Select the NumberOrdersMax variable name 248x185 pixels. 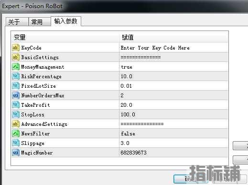coord(43,95)
